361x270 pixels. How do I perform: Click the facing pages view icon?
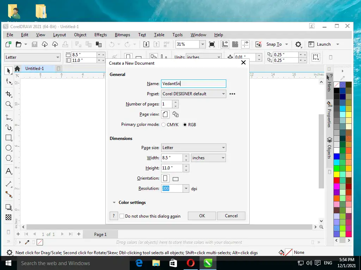[x=176, y=114]
